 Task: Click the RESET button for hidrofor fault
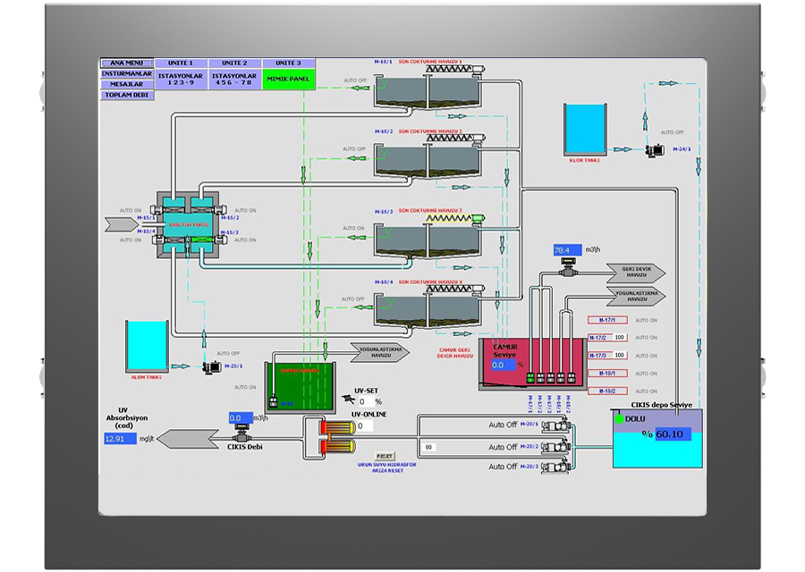pyautogui.click(x=385, y=456)
